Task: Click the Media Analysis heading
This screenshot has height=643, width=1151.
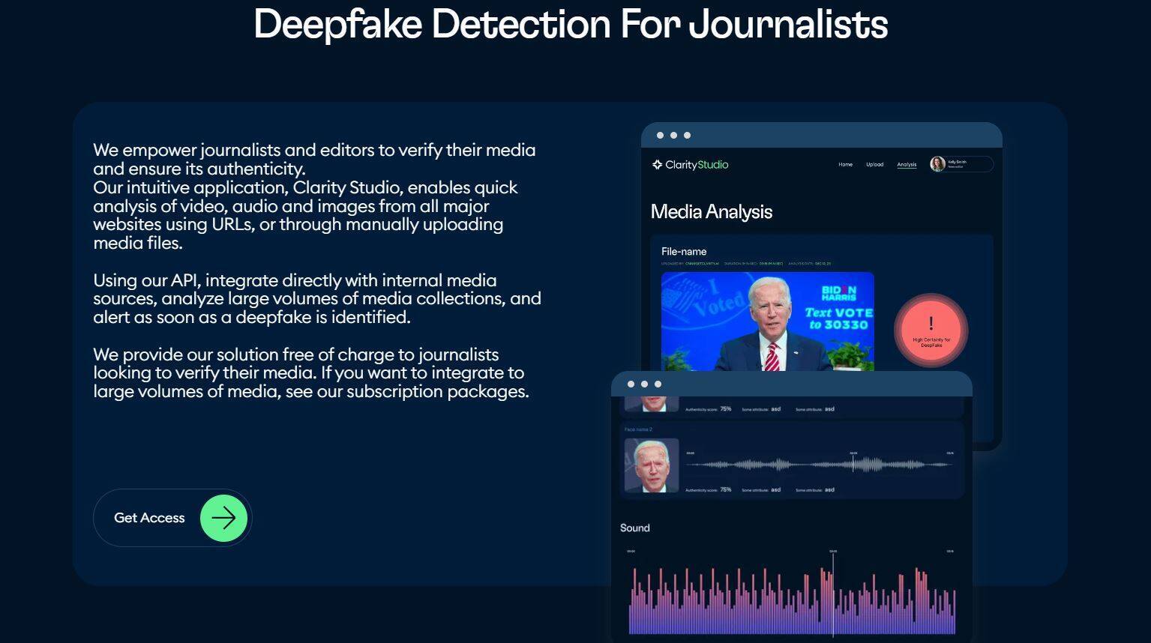Action: 711,212
